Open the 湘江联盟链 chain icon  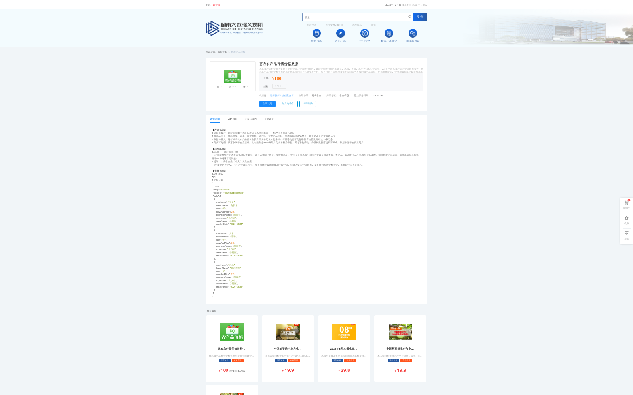(413, 33)
